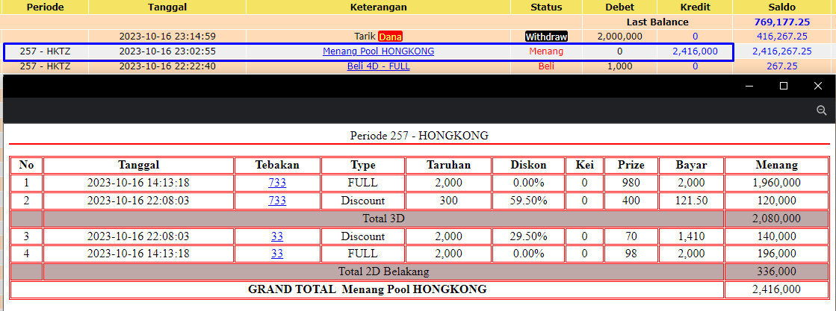Click the Withdraw status badge
836x311 pixels.
pos(546,37)
